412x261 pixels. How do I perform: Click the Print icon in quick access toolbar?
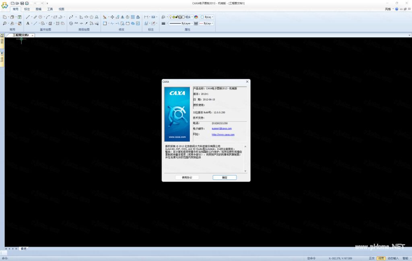pyautogui.click(x=27, y=3)
